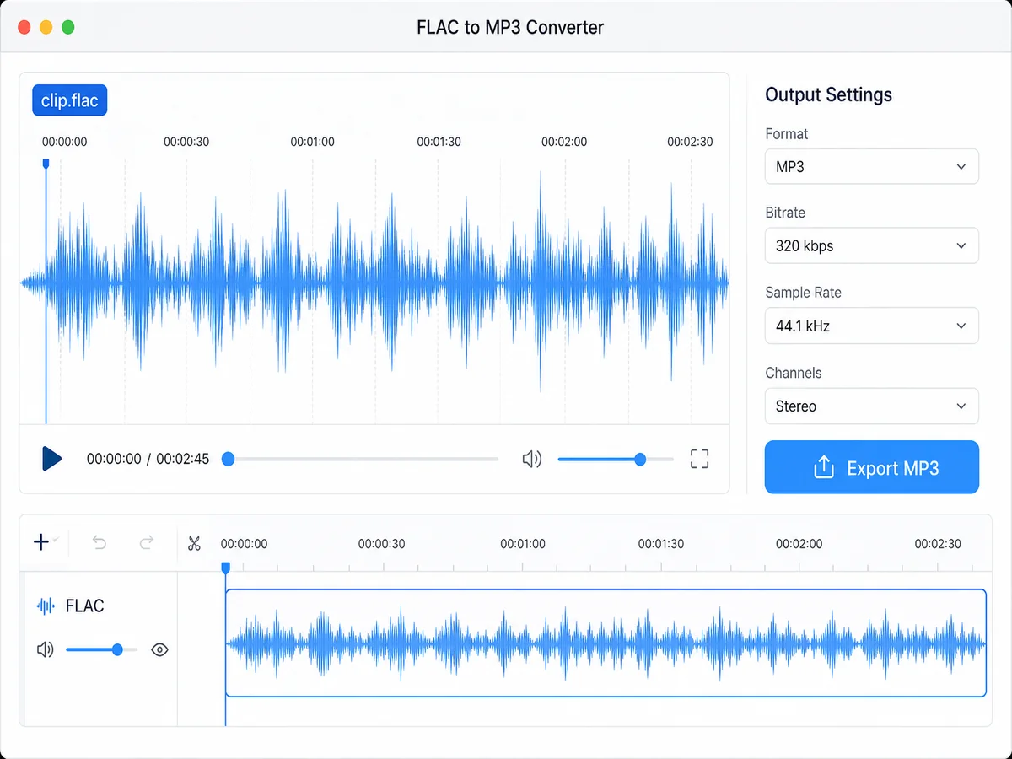Viewport: 1012px width, 759px height.
Task: Open the Bitrate 320 kbps dropdown
Action: [871, 245]
